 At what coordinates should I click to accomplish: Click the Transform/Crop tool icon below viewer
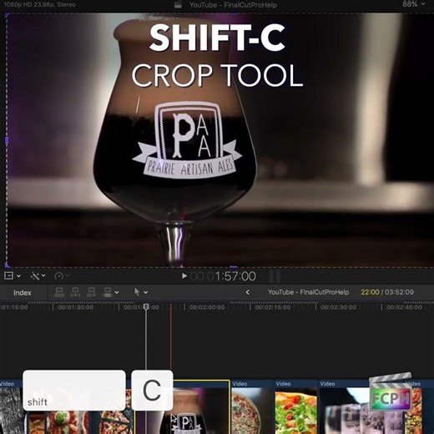(8, 275)
